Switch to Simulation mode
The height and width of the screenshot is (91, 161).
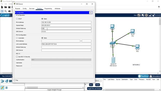click(155, 76)
